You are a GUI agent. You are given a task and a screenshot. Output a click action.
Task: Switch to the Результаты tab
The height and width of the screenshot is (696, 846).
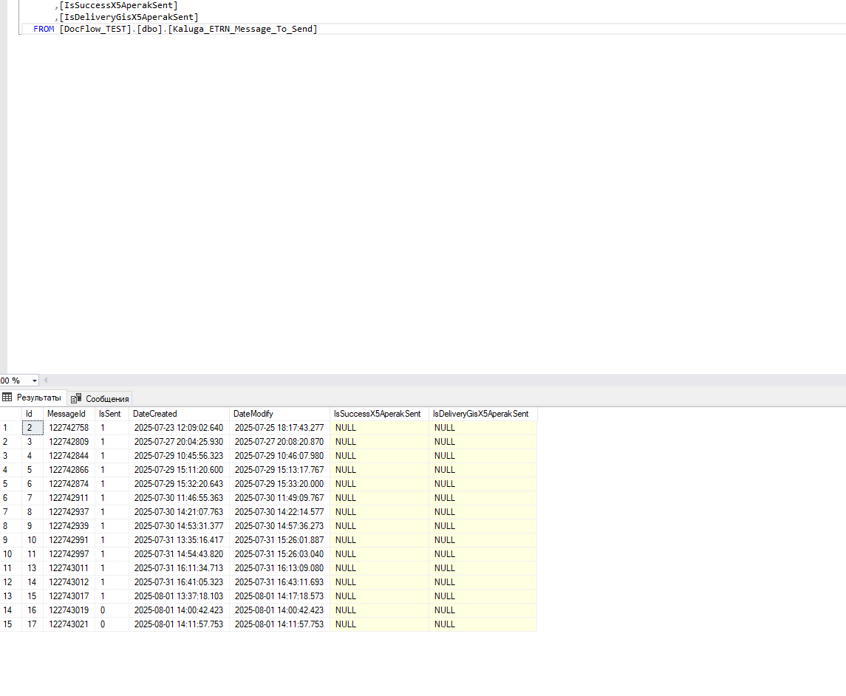(x=33, y=398)
